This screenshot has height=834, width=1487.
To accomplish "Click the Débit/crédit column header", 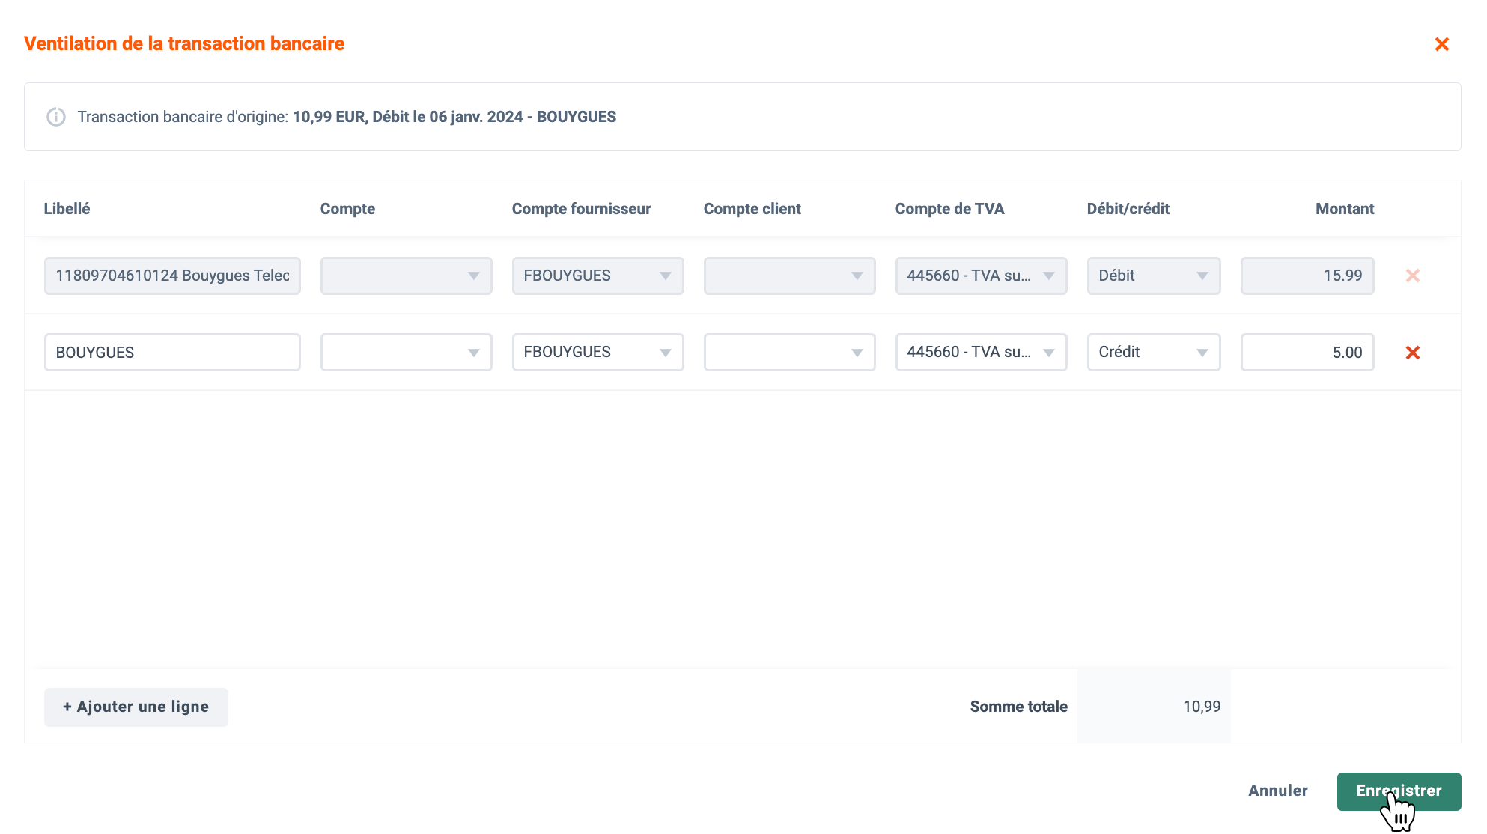I will pyautogui.click(x=1128, y=209).
